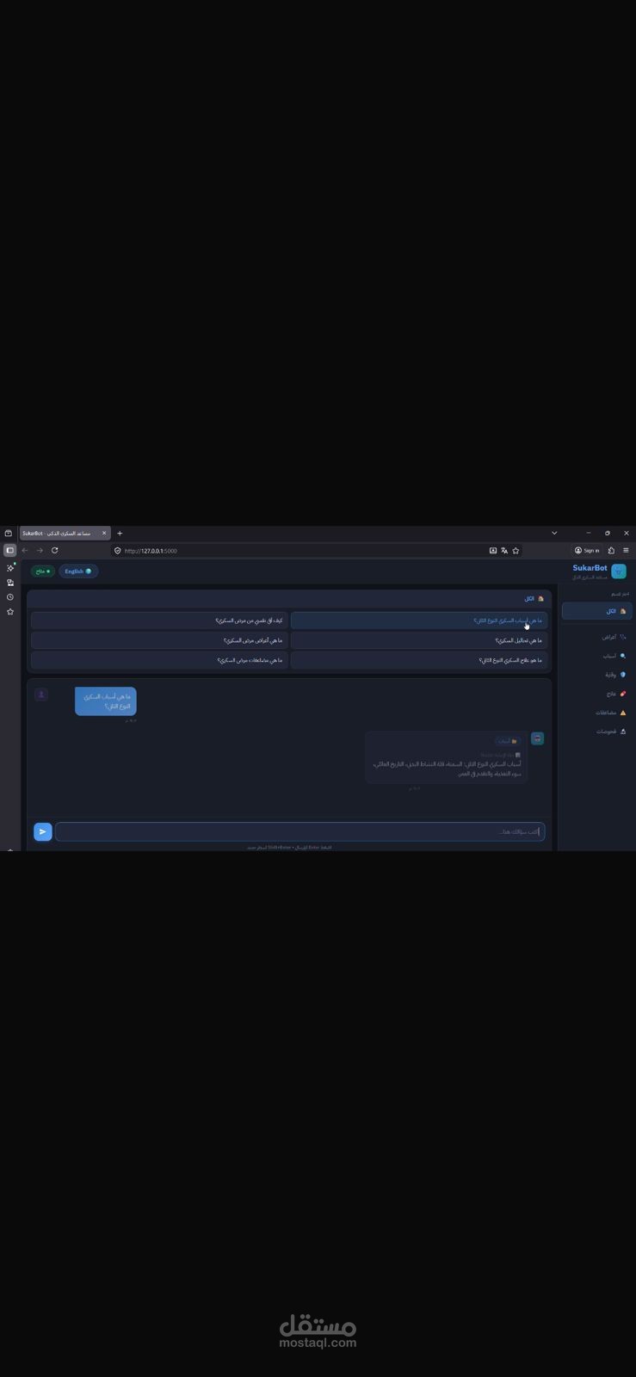The height and width of the screenshot is (1377, 636).
Task: Click the bot answer message text
Action: point(447,769)
